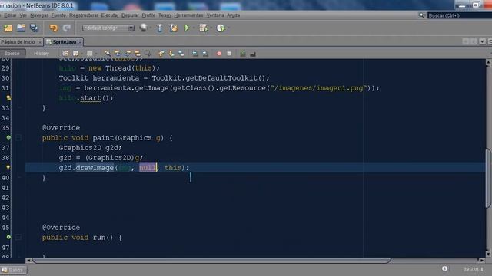Collapse the paint method fold
This screenshot has width=492, height=276.
pyautogui.click(x=18, y=137)
